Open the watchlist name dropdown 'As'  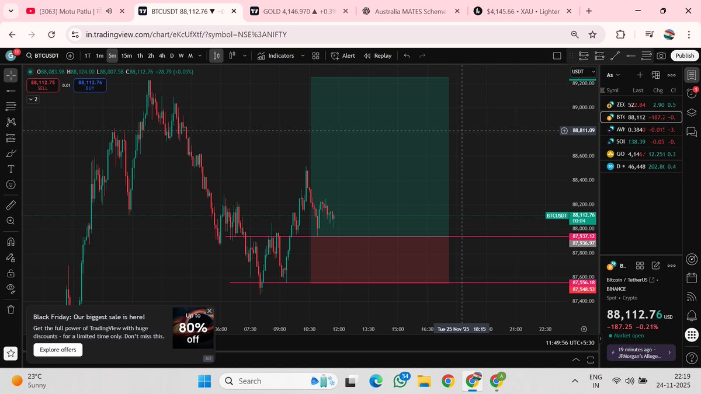pos(613,75)
